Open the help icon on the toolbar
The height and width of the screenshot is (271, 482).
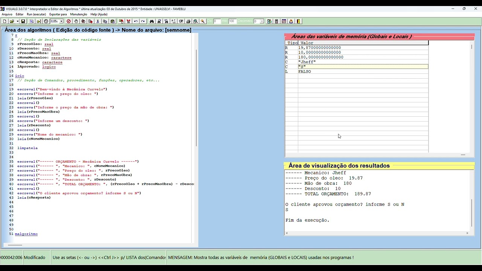point(291,21)
